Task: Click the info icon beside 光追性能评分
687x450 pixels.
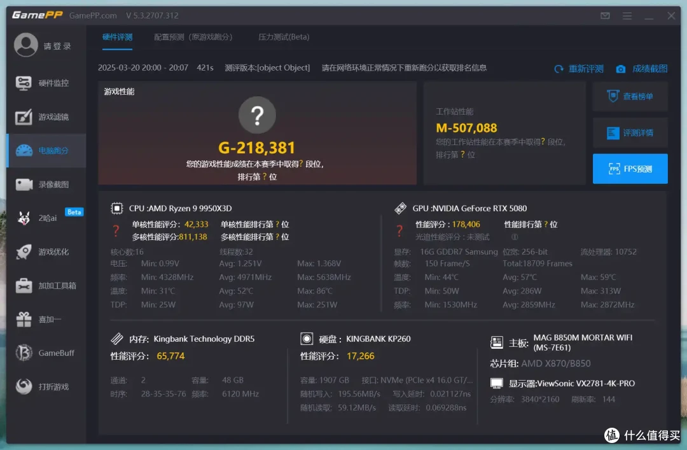Action: coord(515,237)
